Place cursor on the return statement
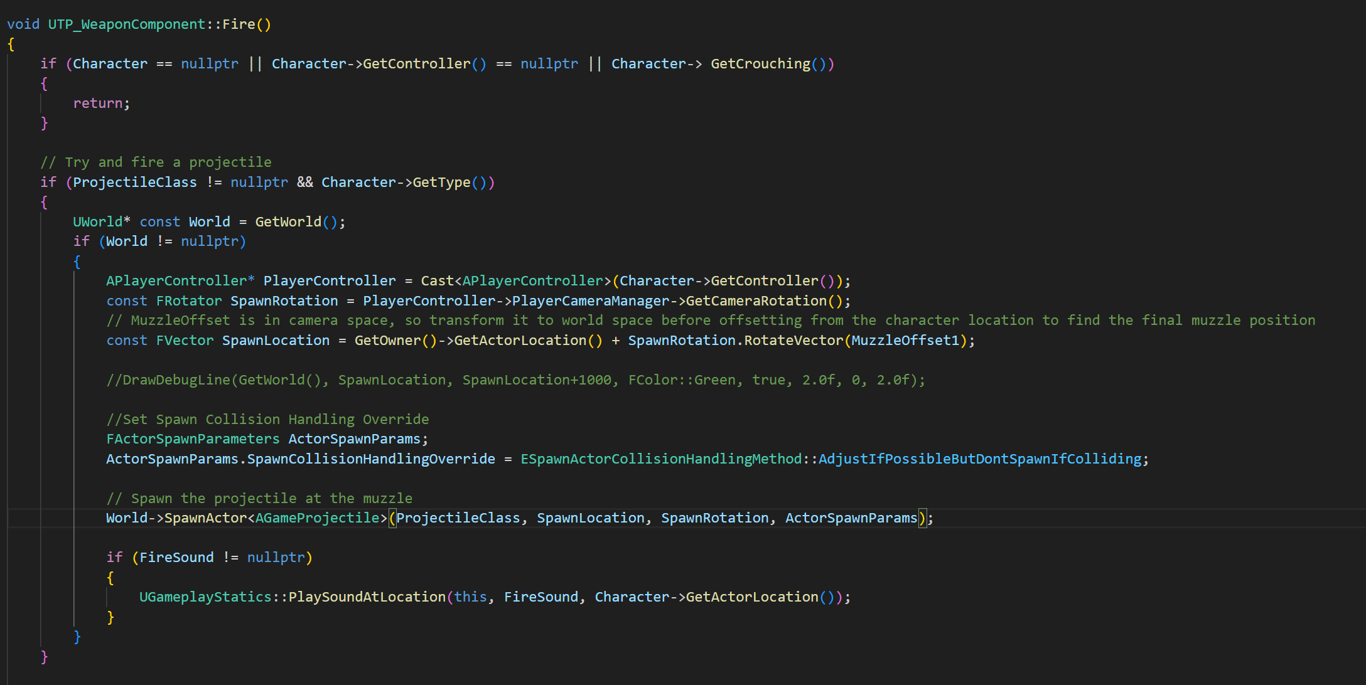The width and height of the screenshot is (1366, 685). coord(98,104)
